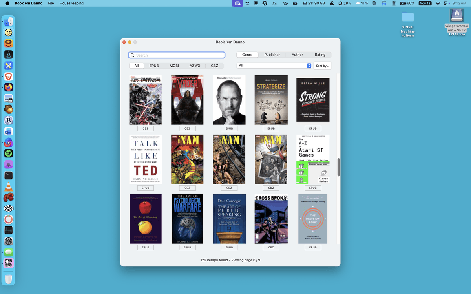471x294 pixels.
Task: Switch to the Author tab
Action: tap(297, 55)
